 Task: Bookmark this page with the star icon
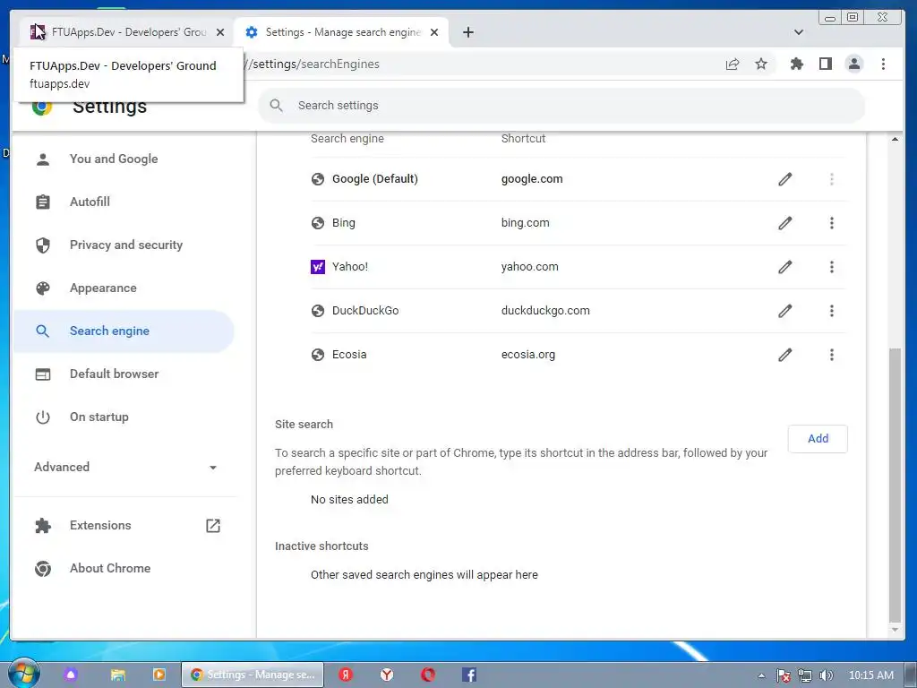click(x=761, y=64)
